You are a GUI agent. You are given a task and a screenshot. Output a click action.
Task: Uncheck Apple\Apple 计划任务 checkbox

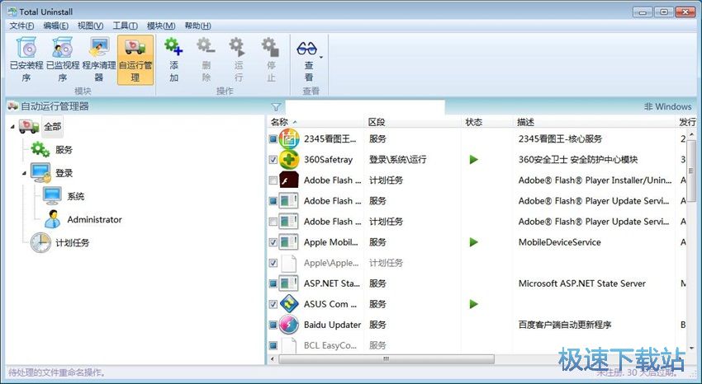(x=273, y=263)
